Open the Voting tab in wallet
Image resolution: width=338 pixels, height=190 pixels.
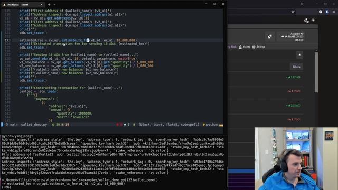click(x=244, y=47)
